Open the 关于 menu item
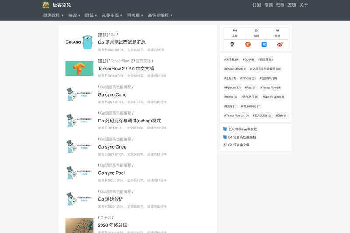Viewport: 350px width, 233px height. [x=304, y=5]
